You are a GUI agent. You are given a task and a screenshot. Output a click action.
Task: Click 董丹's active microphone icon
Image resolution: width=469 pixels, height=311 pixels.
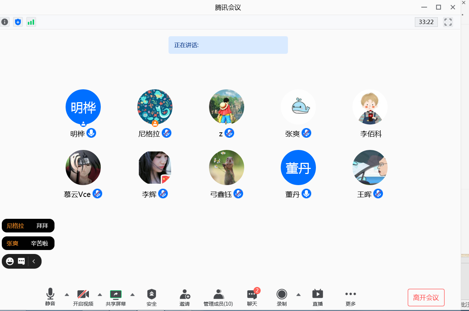(306, 194)
